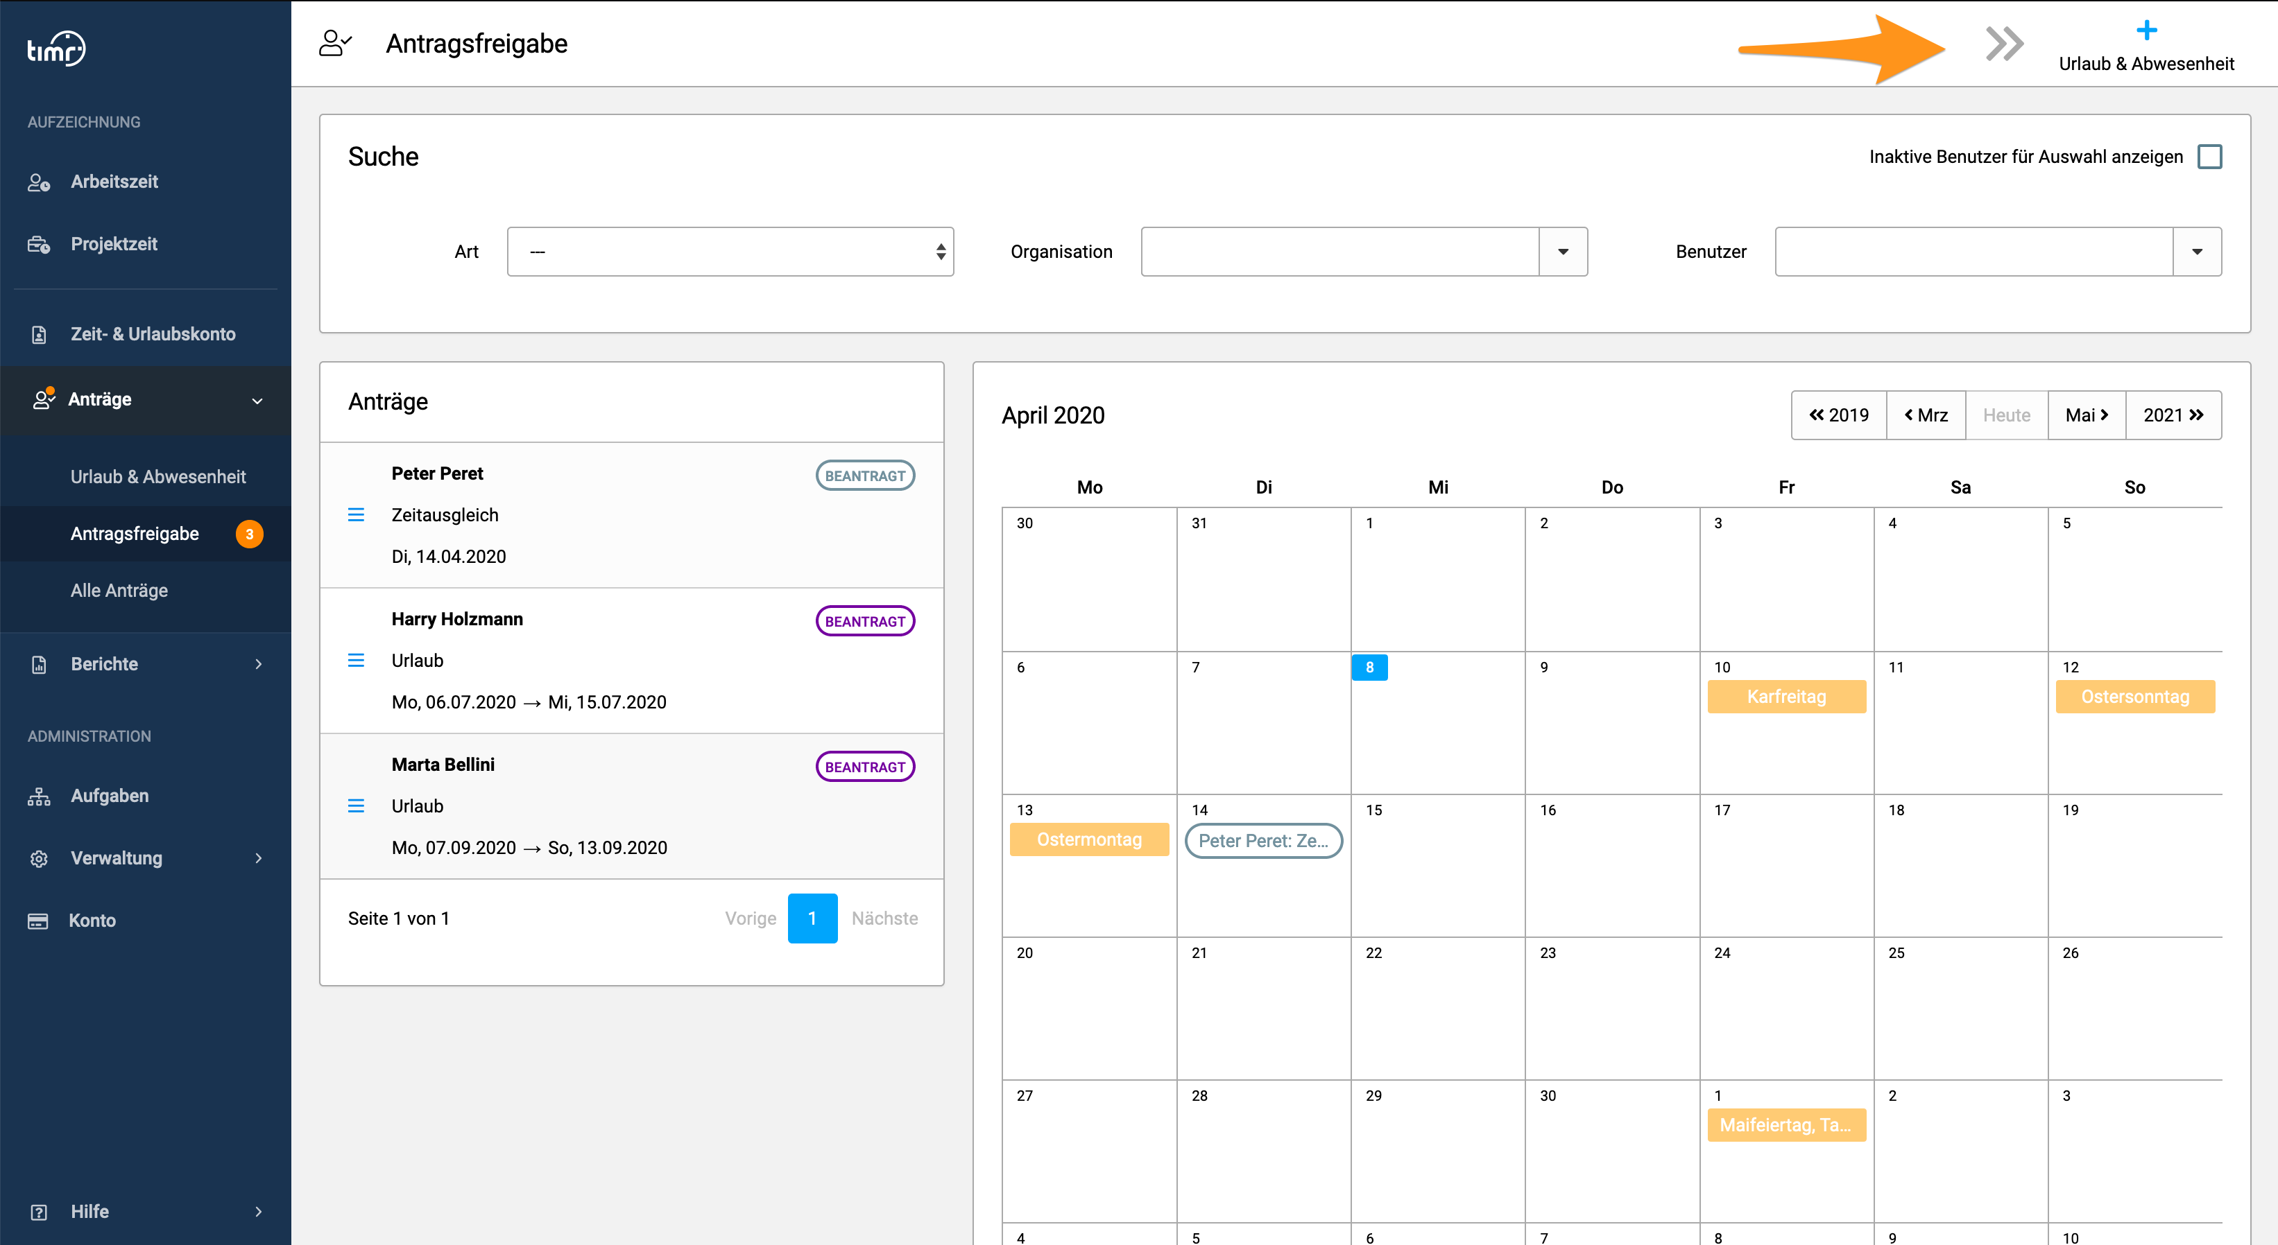Expand the Verwaltung submenu chevron
This screenshot has width=2278, height=1245.
[x=258, y=858]
